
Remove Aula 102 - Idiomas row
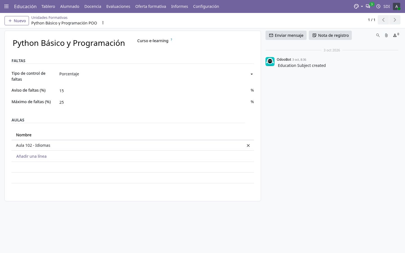248,146
